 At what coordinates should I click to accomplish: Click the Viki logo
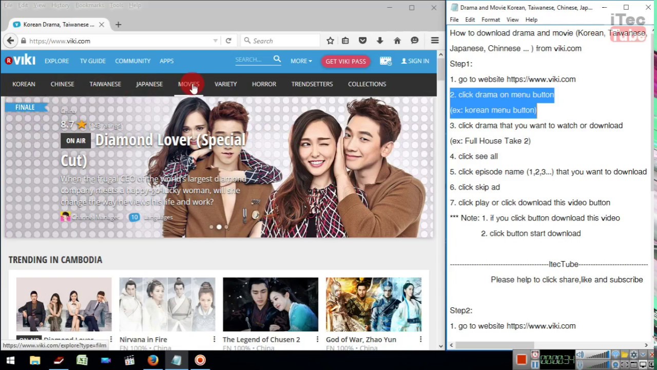coord(21,61)
